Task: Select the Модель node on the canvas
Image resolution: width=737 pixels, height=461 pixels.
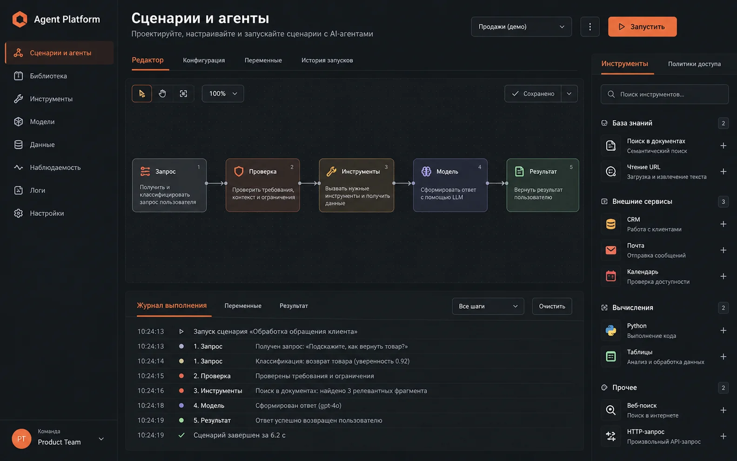Action: (x=450, y=185)
